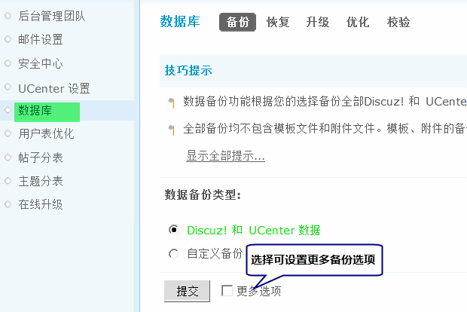Go to 在线升级 sidebar item
This screenshot has height=312, width=467.
point(41,204)
